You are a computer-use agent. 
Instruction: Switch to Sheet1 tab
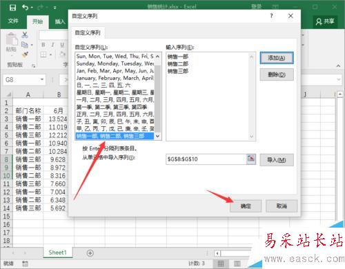pos(57,252)
